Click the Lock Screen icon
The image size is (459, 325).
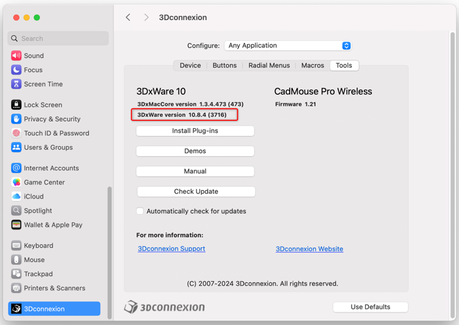(16, 105)
